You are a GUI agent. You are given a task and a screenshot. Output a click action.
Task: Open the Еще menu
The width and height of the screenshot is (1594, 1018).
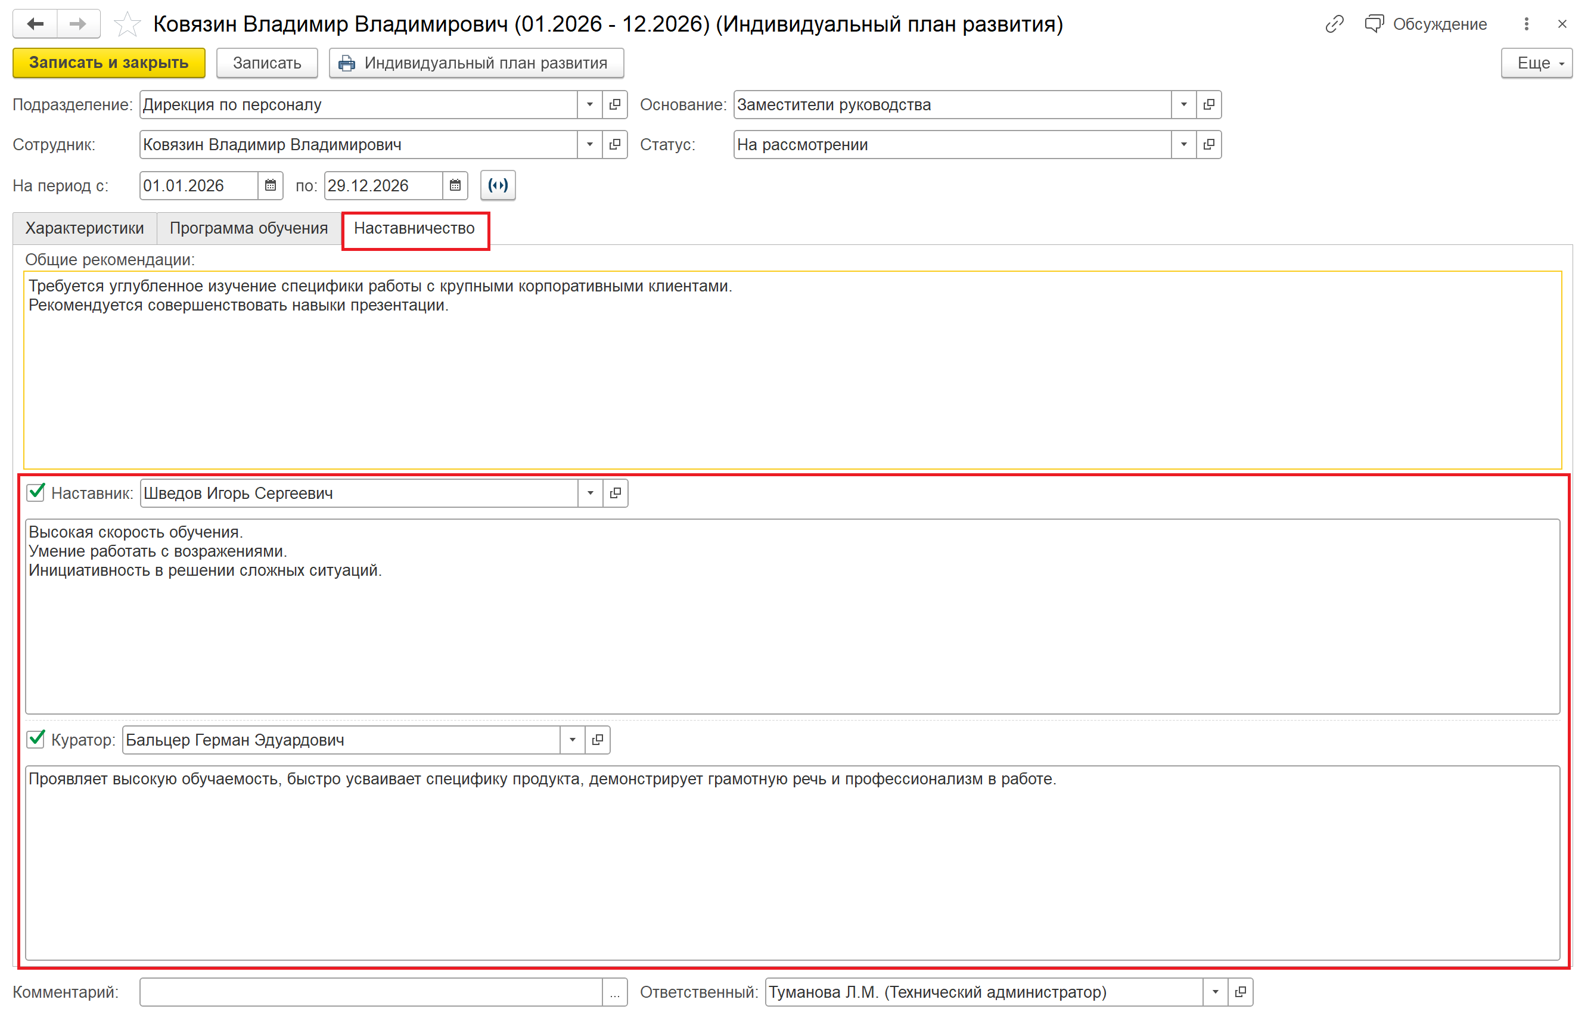[1536, 63]
